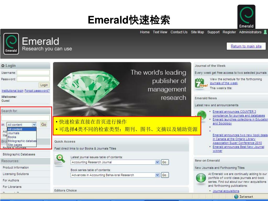Click the Quick Access heading
The height and width of the screenshot is (201, 268).
(65, 142)
